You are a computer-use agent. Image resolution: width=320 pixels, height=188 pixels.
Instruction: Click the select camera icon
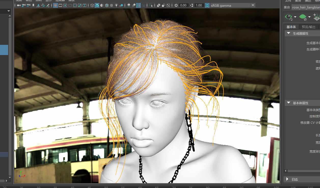coord(19,5)
